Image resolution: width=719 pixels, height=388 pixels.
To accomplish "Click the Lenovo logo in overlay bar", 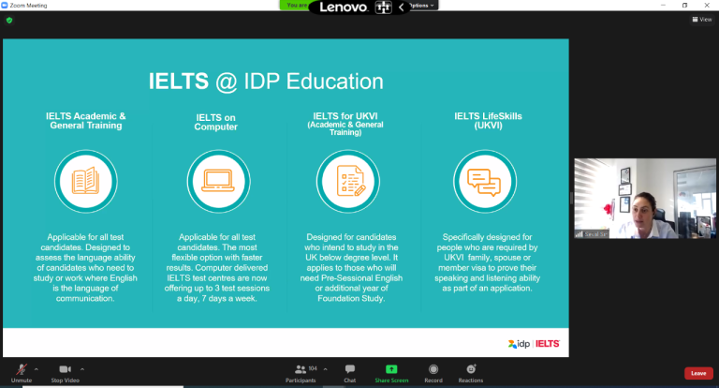I will click(x=344, y=7).
